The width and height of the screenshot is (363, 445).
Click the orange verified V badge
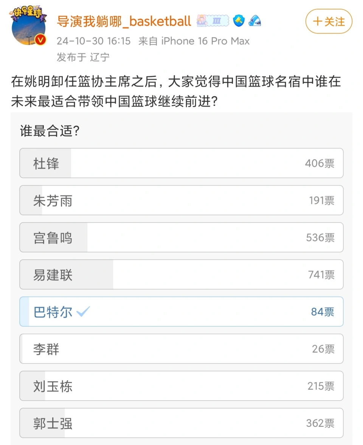click(x=40, y=40)
